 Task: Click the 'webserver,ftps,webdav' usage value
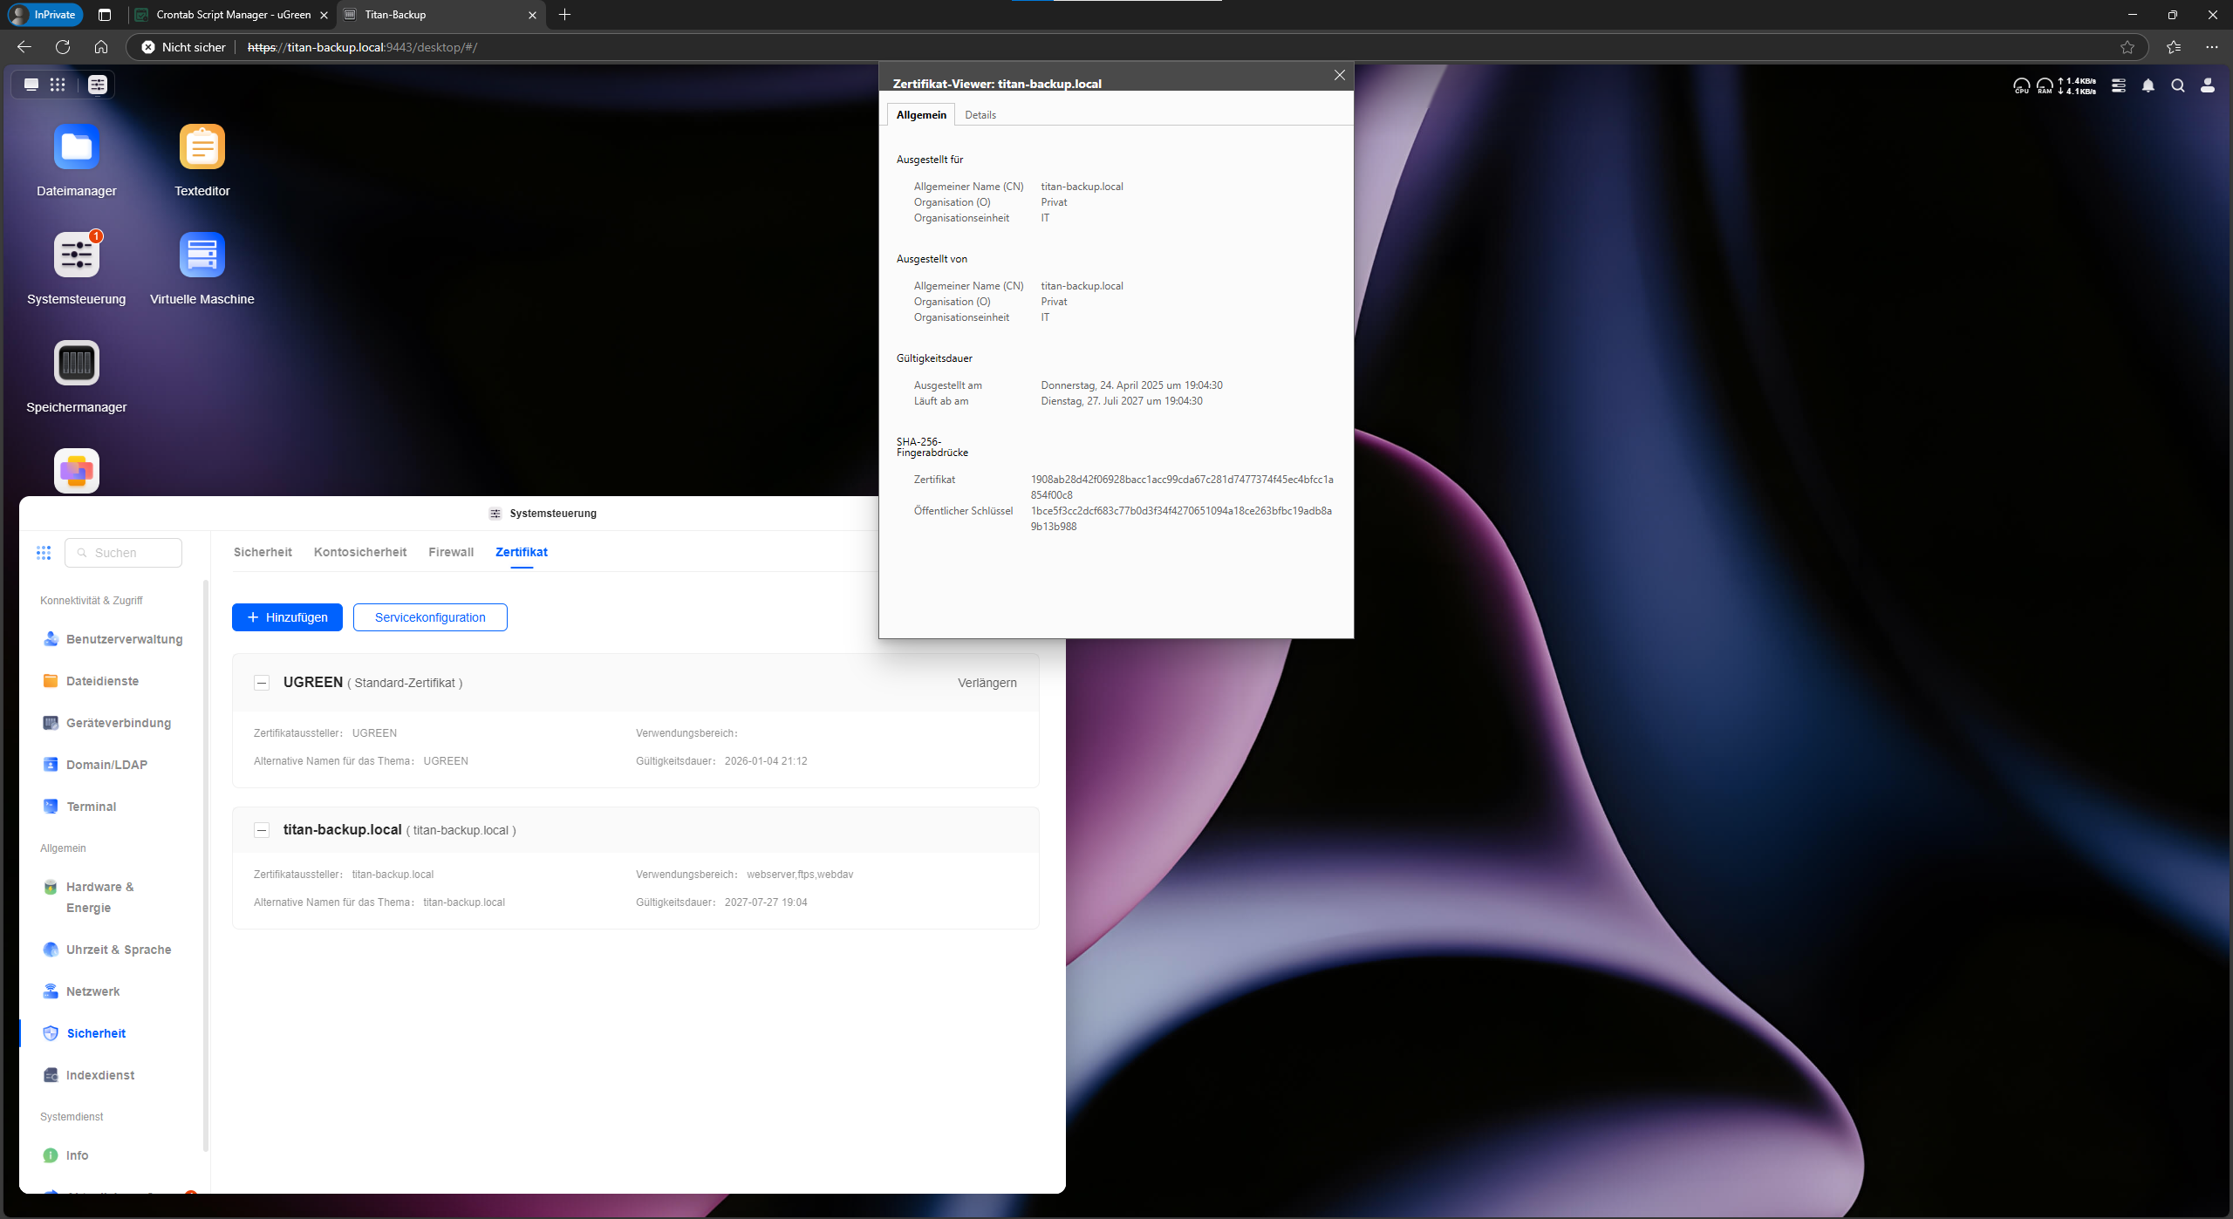coord(800,875)
